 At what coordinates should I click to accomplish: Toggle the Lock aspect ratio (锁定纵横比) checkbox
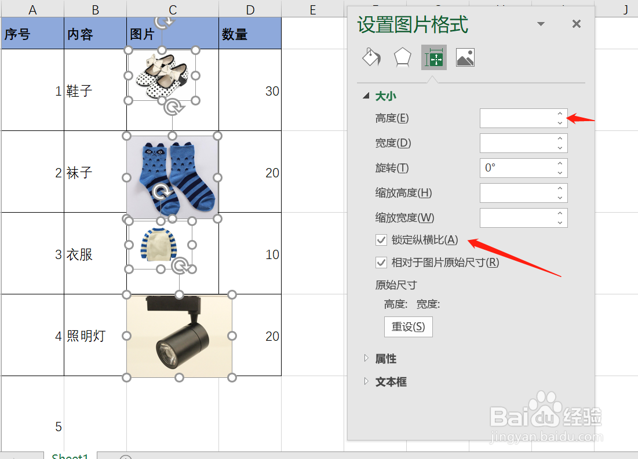pyautogui.click(x=381, y=240)
